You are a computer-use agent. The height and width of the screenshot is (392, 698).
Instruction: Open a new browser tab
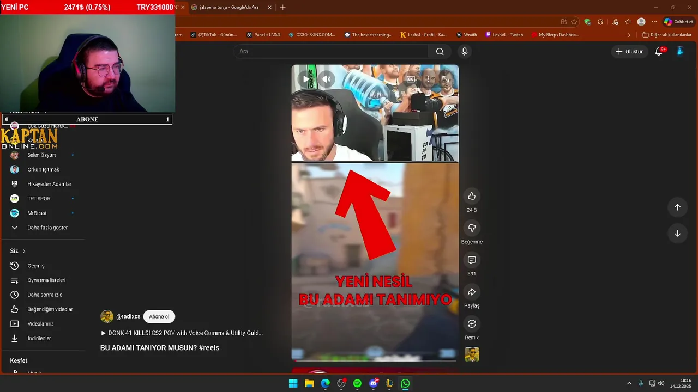click(x=282, y=7)
